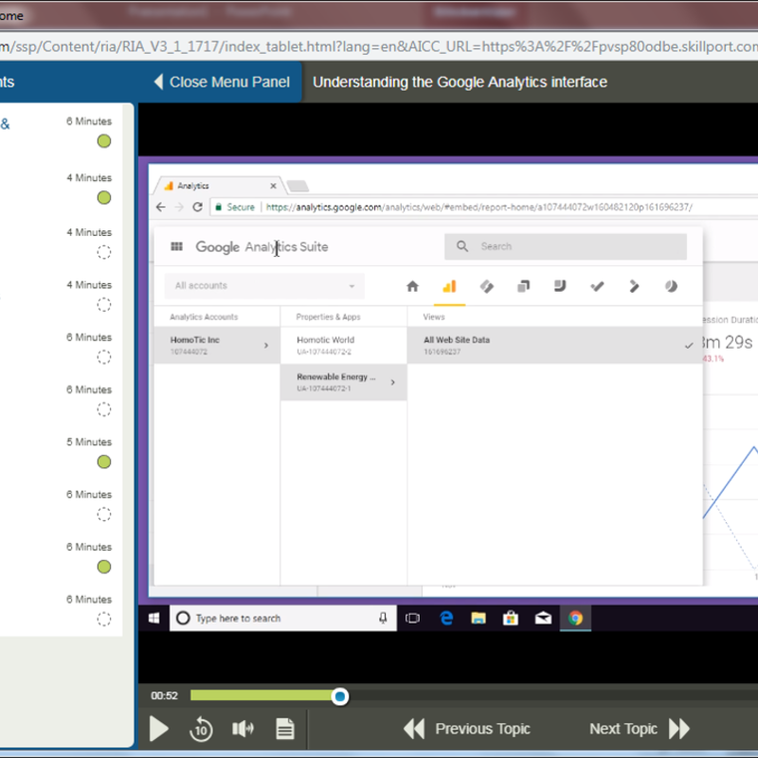Expand chevron next to HomoTic Inc
Viewport: 758px width, 758px height.
(x=266, y=345)
